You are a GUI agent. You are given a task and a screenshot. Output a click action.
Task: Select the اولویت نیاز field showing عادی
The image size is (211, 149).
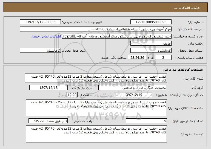click(151, 43)
